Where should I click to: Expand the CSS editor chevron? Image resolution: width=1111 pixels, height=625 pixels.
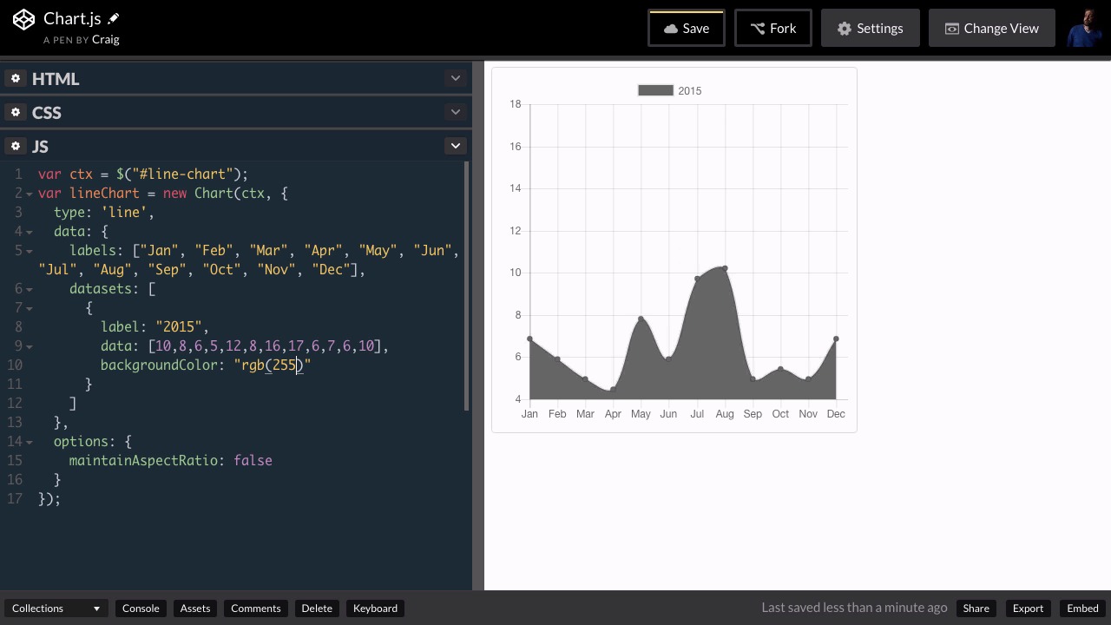tap(455, 112)
